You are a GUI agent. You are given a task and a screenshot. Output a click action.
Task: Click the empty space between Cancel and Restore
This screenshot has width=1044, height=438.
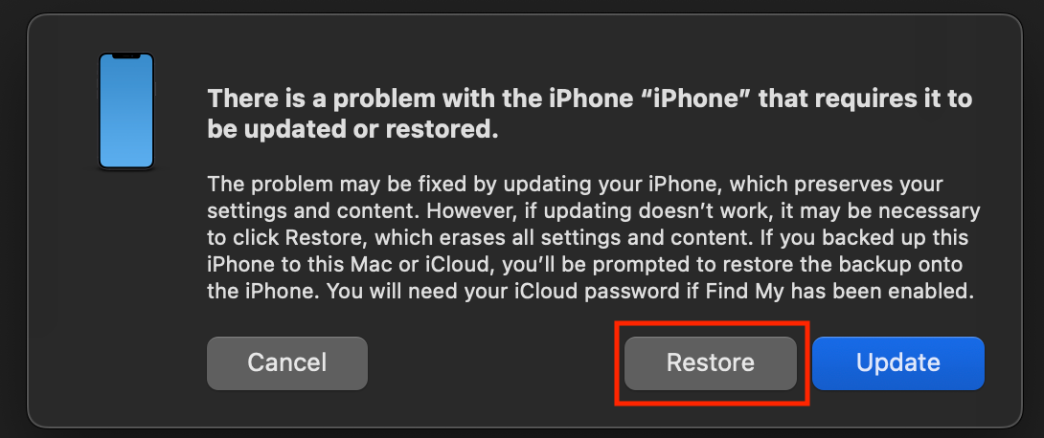(490, 362)
